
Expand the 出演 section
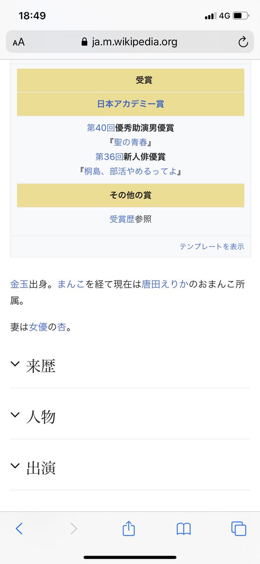130,468
